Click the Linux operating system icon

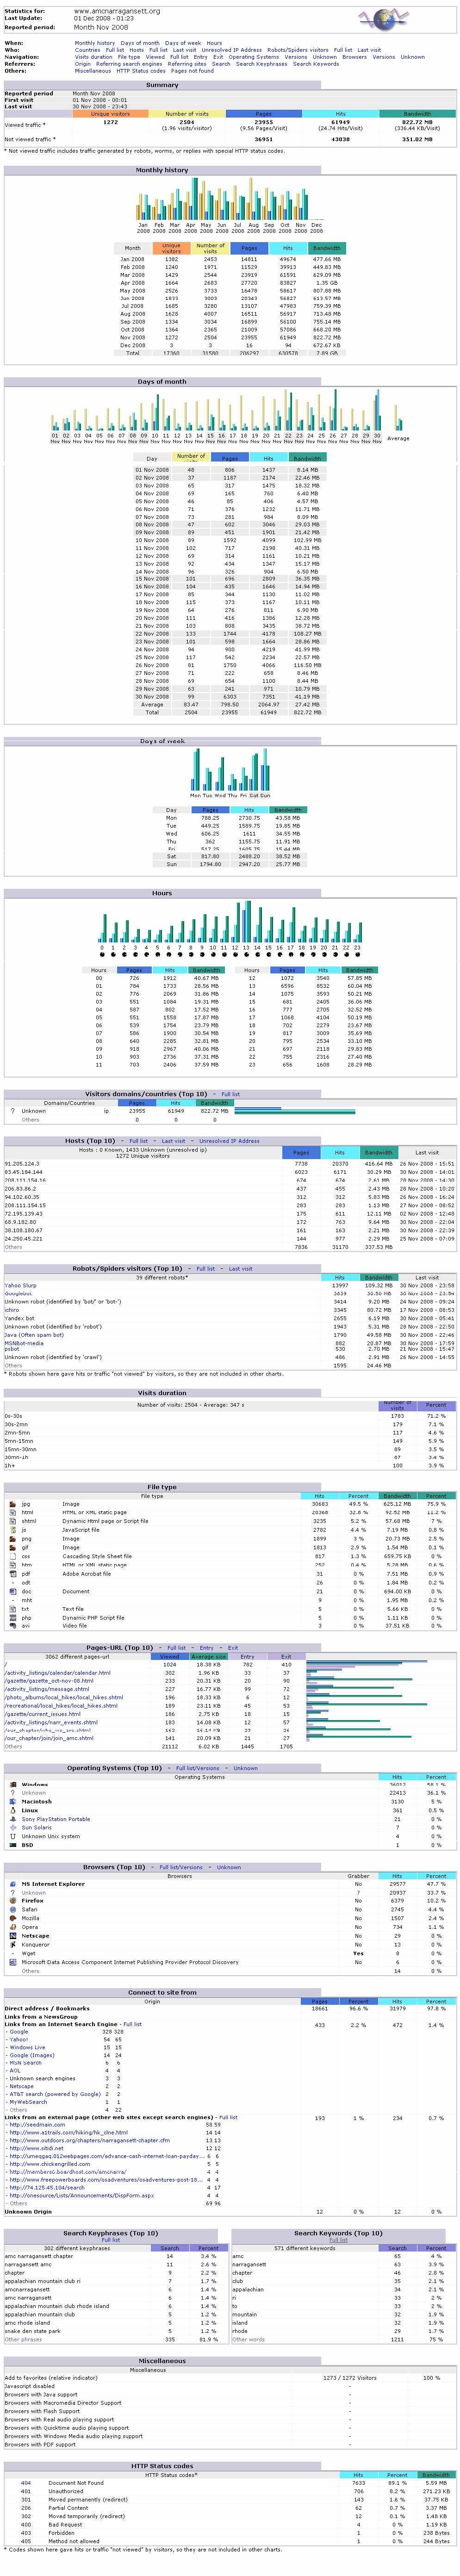tap(12, 1811)
